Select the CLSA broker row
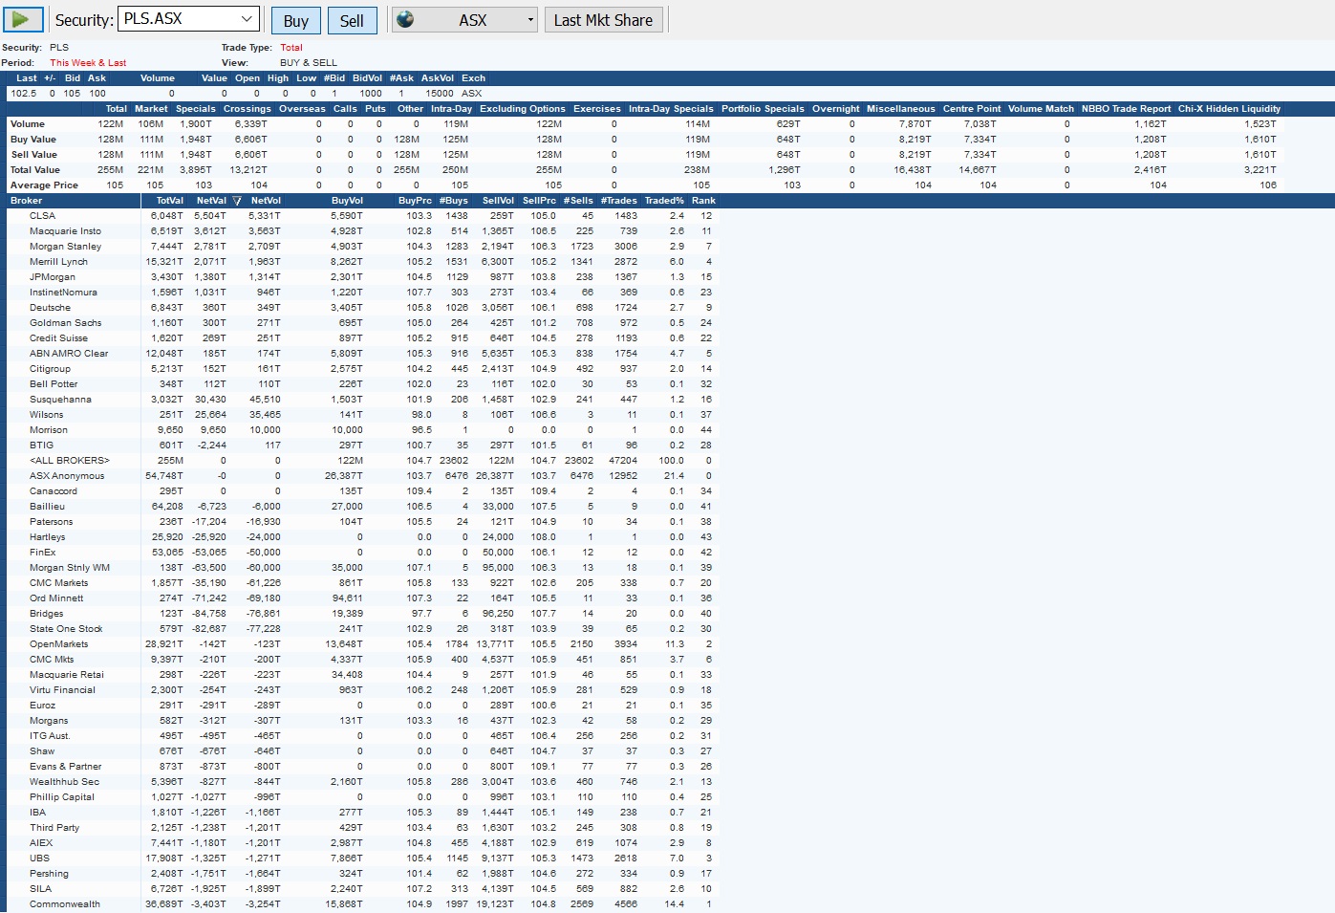The image size is (1335, 913). 361,216
